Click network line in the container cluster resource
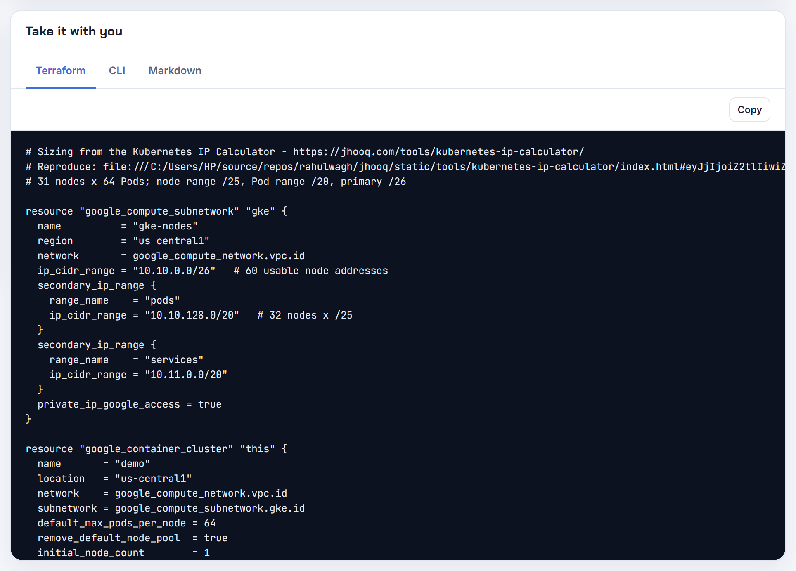 [162, 493]
